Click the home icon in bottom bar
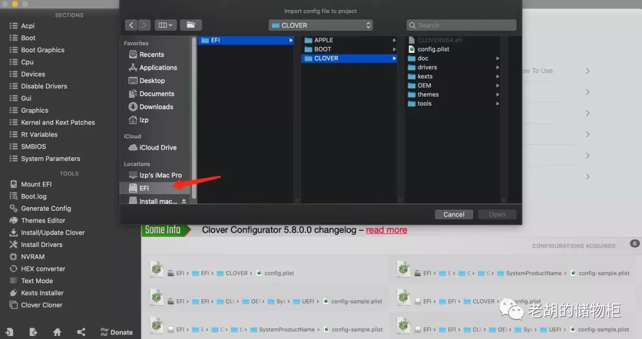Viewport: 642px width, 339px height. pyautogui.click(x=57, y=332)
